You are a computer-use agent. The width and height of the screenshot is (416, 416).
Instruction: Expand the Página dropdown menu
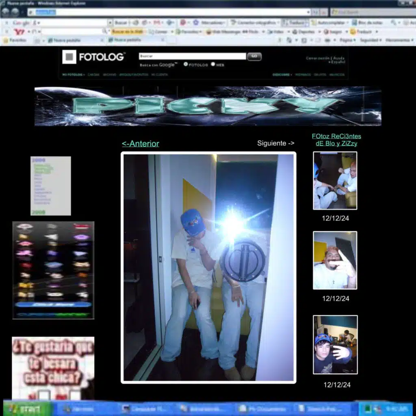pyautogui.click(x=347, y=40)
